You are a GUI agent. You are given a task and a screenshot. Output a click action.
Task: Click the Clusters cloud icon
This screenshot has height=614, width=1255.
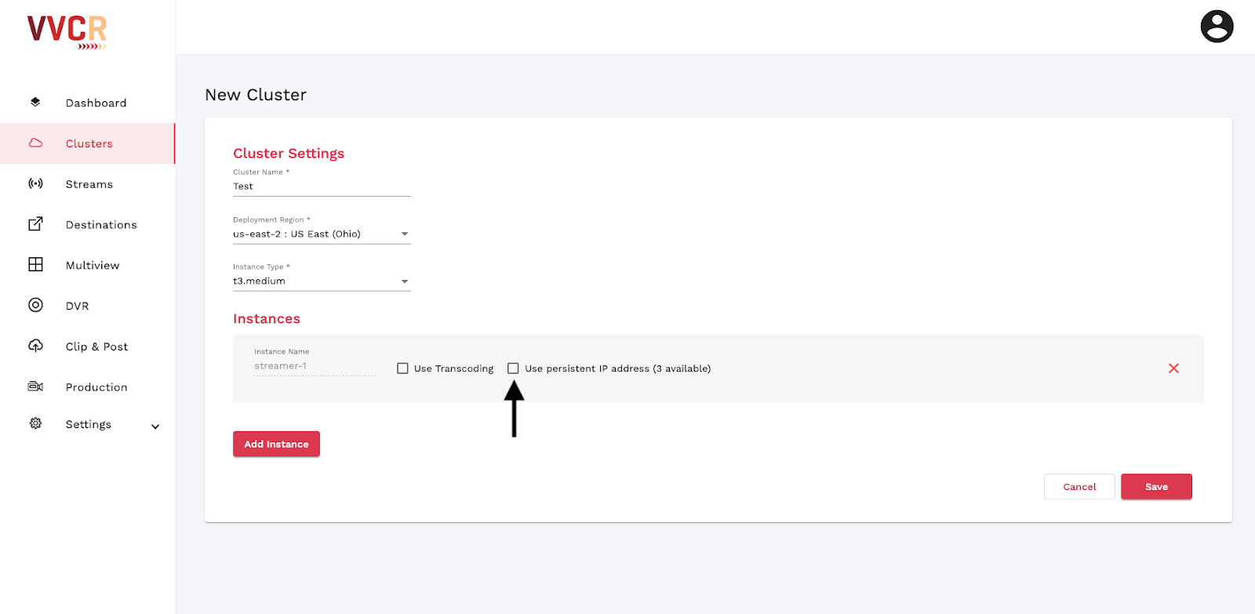point(35,143)
